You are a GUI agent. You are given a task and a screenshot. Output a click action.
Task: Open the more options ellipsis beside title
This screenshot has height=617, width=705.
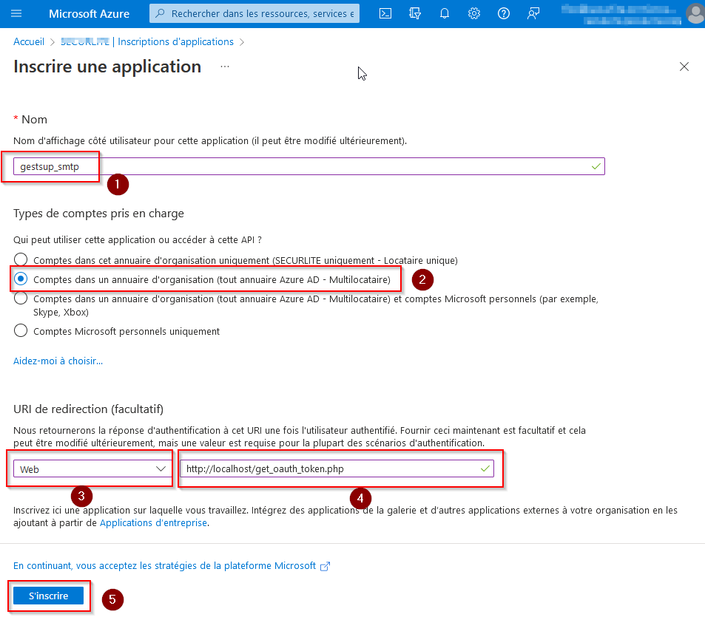click(x=225, y=67)
